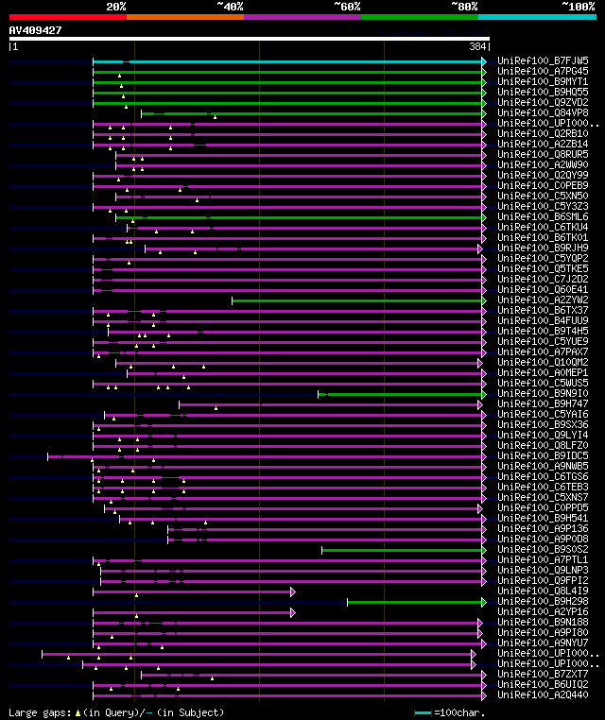The height and width of the screenshot is (720, 605).
Task: Select the UniRef100_Q9LYI4 label
Action: pyautogui.click(x=543, y=435)
